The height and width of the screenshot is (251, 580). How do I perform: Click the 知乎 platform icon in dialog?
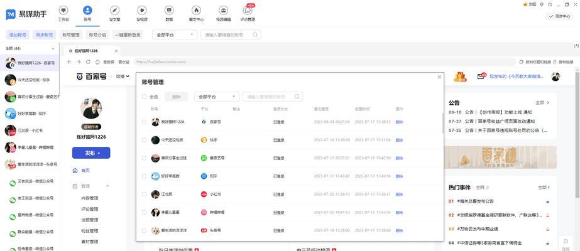(204, 176)
